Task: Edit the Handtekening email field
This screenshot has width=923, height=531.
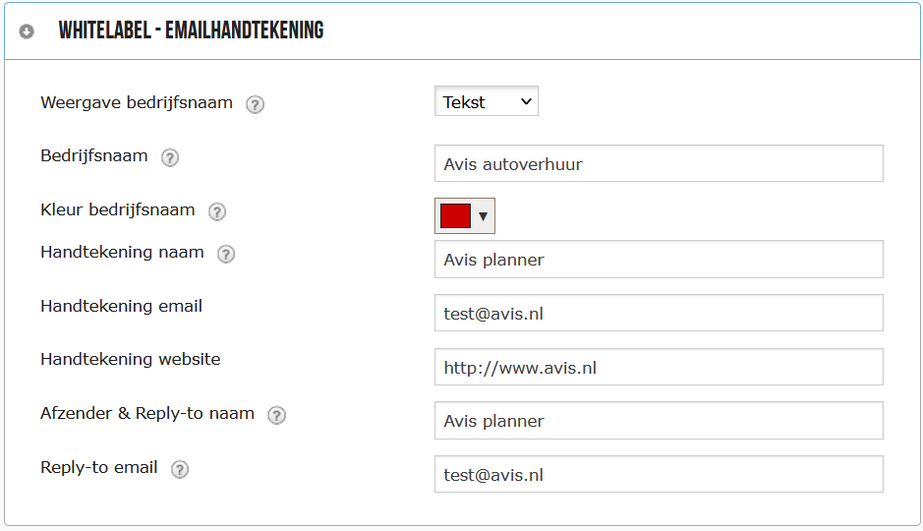Action: click(x=659, y=313)
